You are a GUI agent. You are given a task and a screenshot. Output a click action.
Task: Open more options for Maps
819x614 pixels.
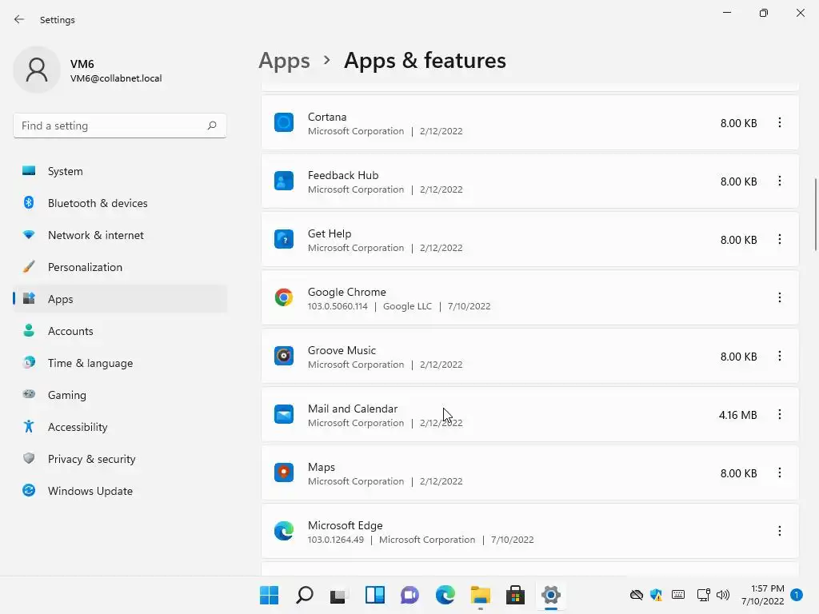(x=779, y=473)
